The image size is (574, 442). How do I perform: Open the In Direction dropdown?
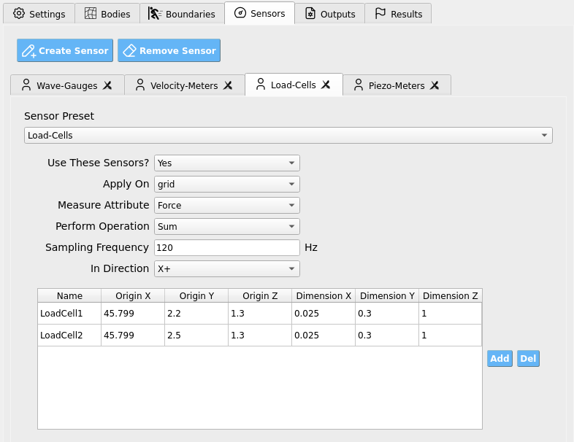click(227, 268)
